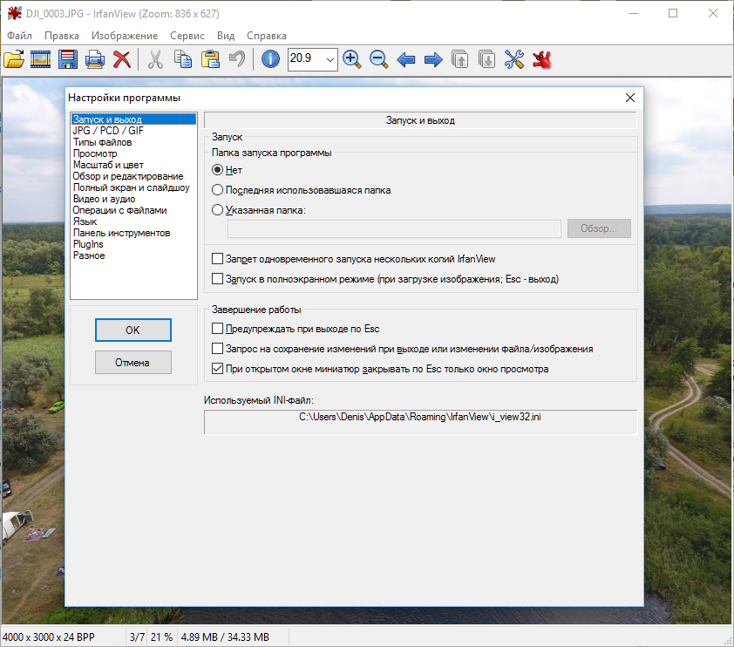The height and width of the screenshot is (647, 734).
Task: Click the Save floppy disk icon
Action: coord(68,59)
